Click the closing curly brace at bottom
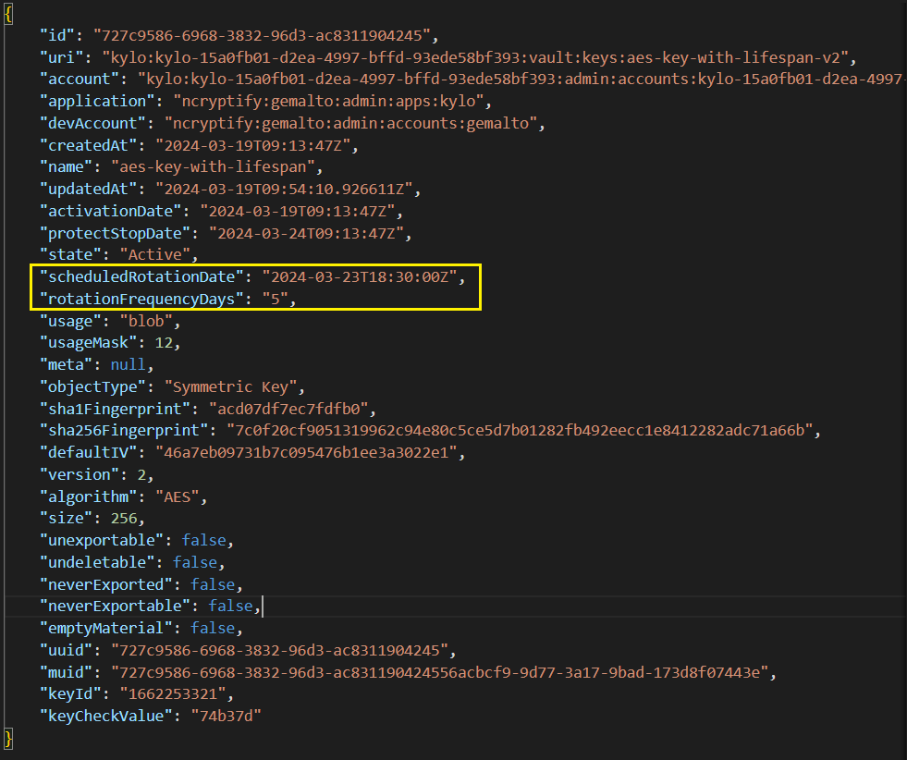907x760 pixels. (x=8, y=738)
